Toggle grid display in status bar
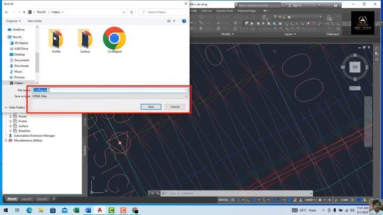 point(233,200)
